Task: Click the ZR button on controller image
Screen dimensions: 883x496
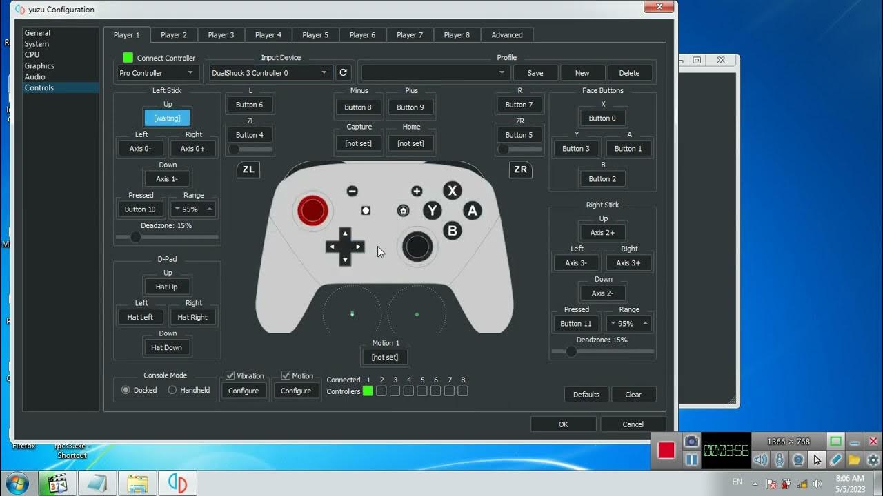Action: pos(521,169)
